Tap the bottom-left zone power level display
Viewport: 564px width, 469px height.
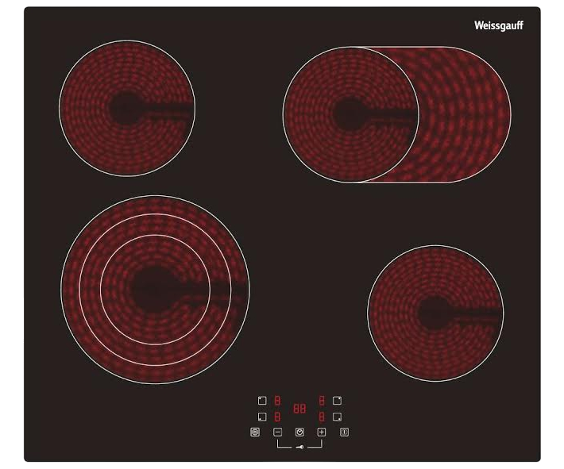click(x=277, y=416)
